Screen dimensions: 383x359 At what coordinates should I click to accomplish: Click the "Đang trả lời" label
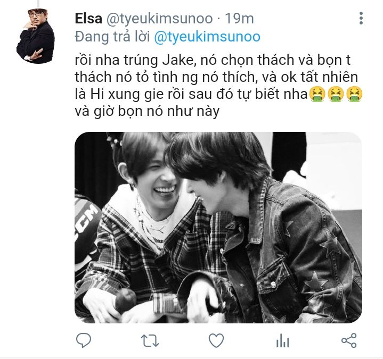click(x=112, y=37)
